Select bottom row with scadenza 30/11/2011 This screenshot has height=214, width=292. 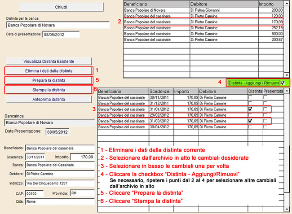190,97
